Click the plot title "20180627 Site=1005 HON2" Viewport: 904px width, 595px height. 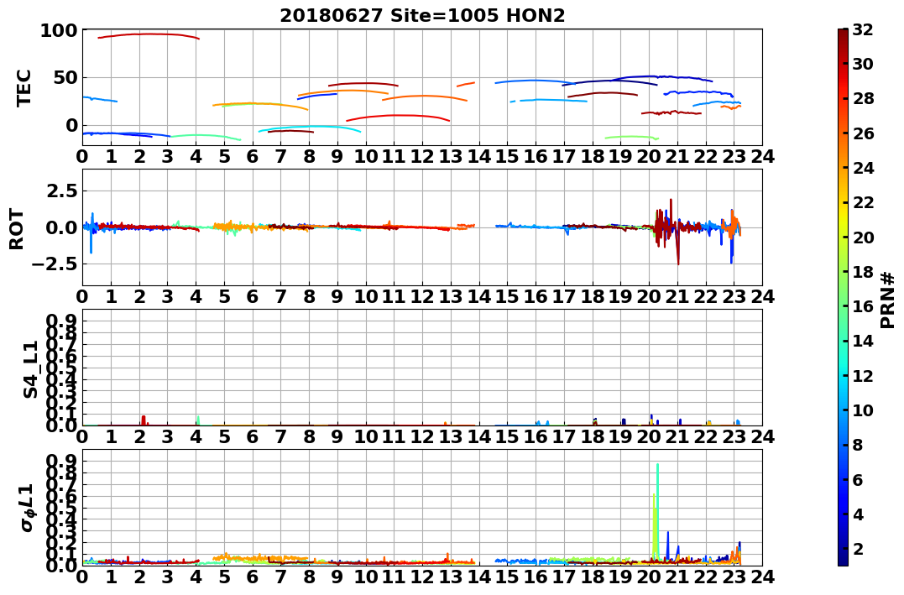pos(422,16)
